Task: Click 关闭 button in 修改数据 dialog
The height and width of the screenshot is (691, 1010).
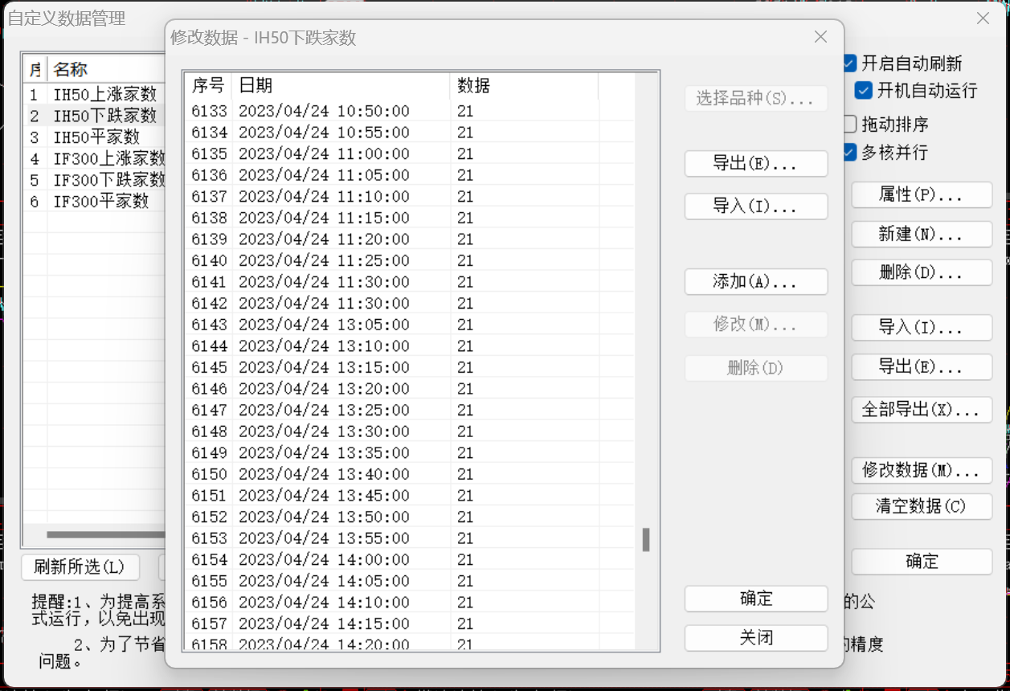Action: point(756,638)
